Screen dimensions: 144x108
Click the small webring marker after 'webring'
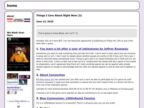click(x=29, y=101)
